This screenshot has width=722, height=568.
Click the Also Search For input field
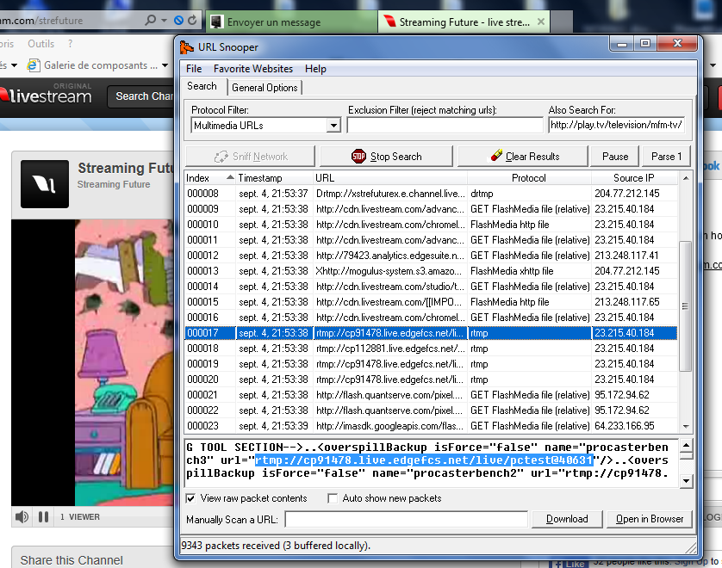click(x=617, y=125)
